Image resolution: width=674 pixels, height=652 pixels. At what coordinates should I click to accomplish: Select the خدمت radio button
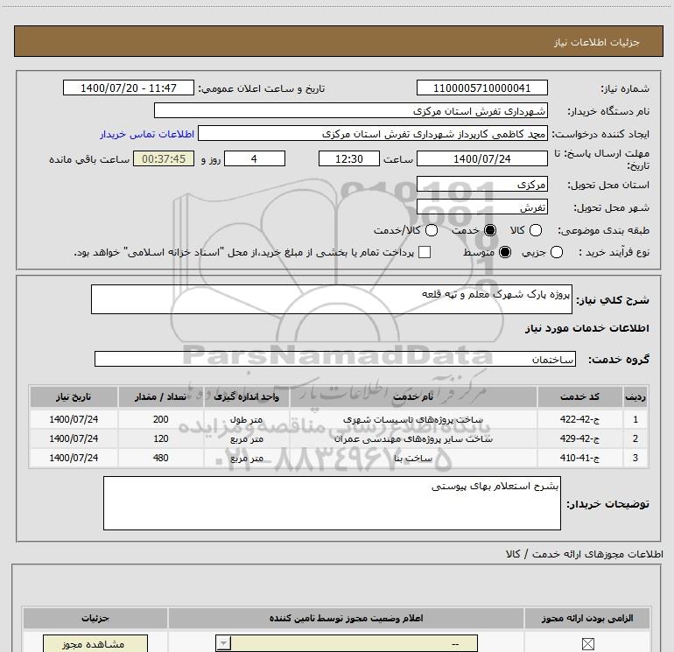pos(490,230)
